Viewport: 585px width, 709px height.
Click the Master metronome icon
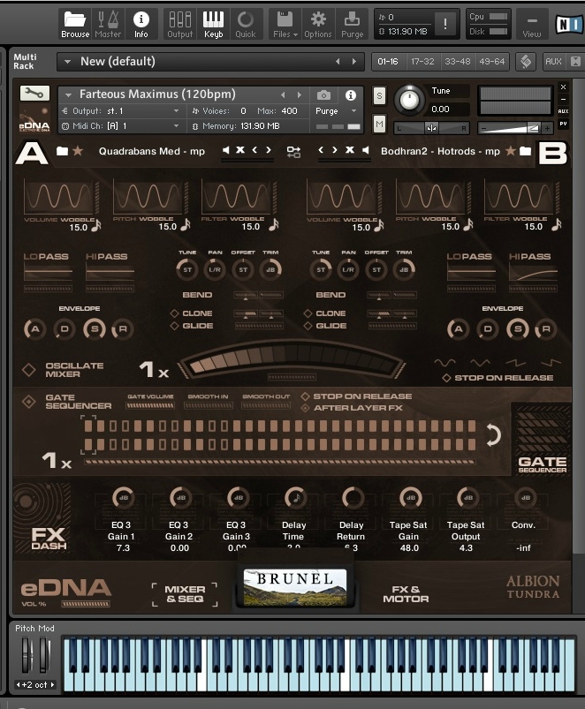(x=108, y=21)
